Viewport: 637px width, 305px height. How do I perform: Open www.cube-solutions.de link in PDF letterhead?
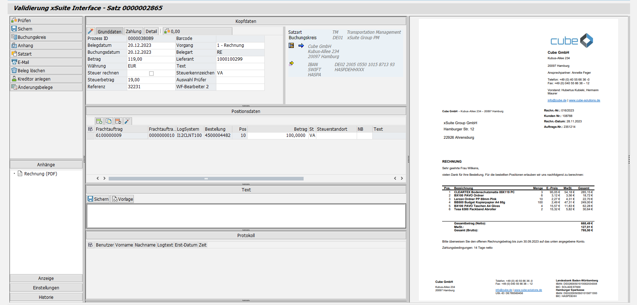pos(584,100)
